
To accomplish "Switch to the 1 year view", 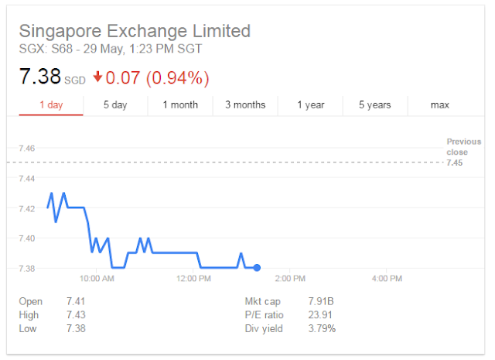I will (310, 105).
